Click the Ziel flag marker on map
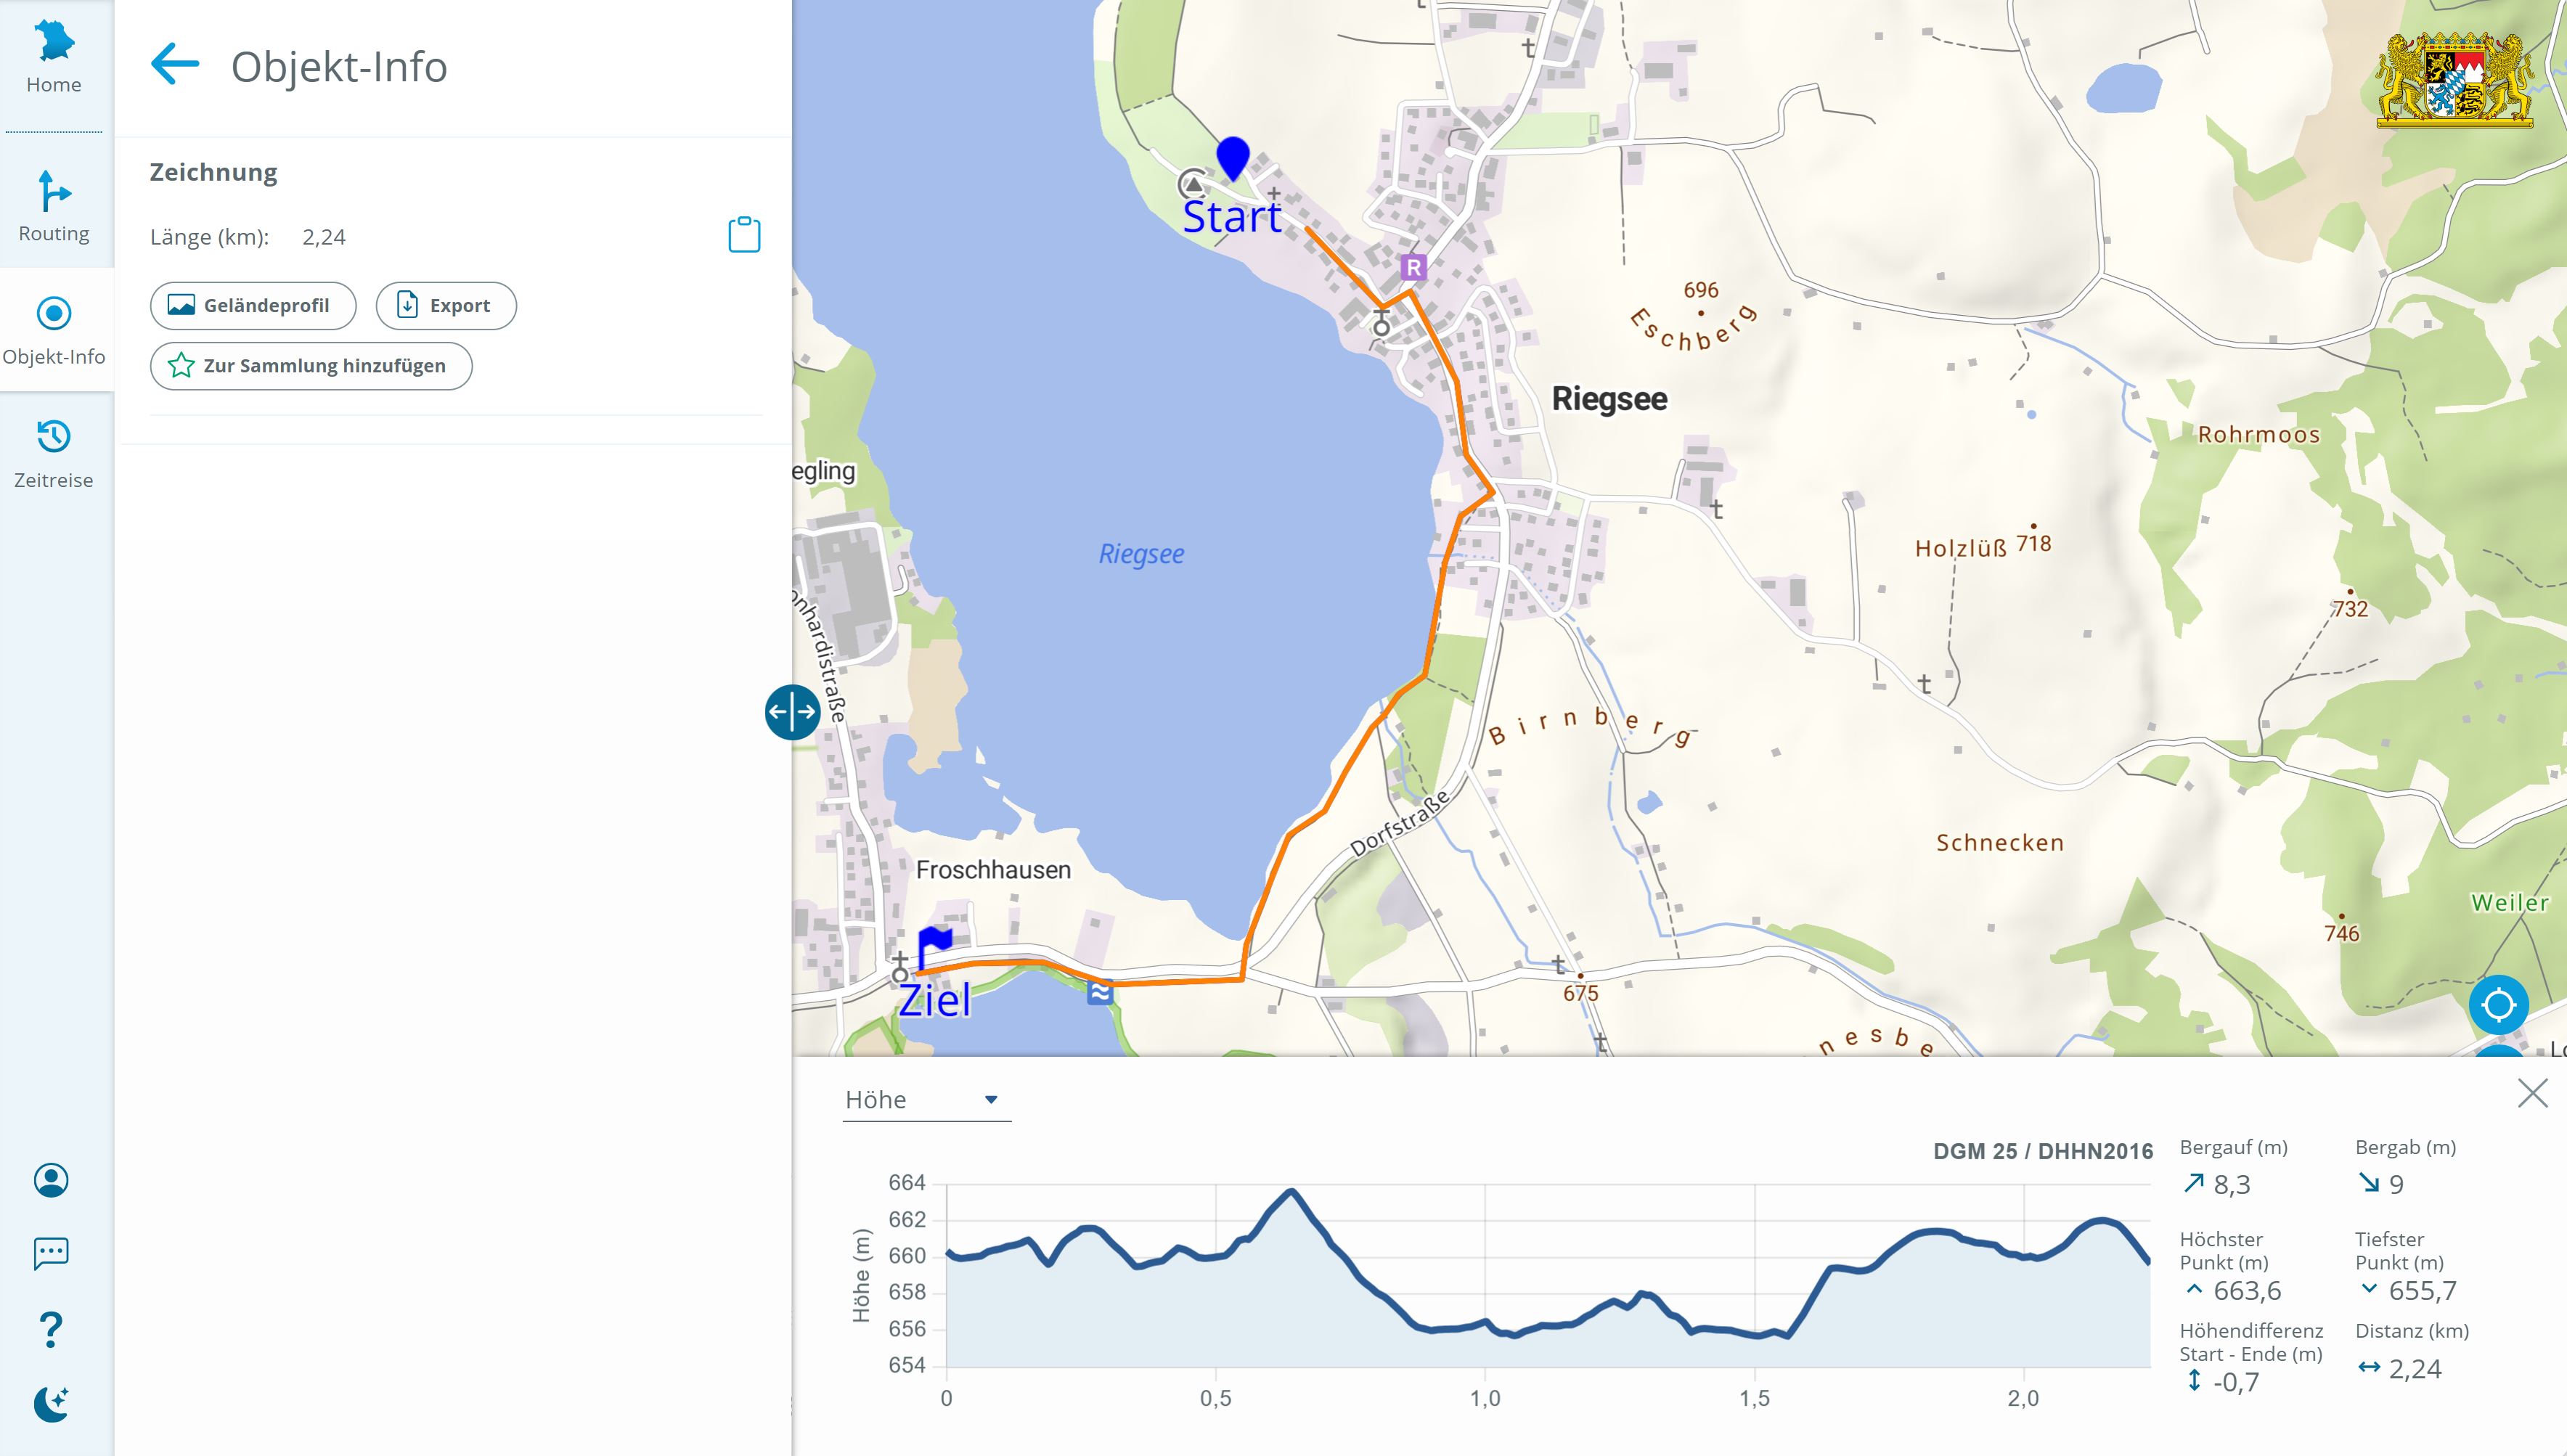Screen dimensions: 2567x1456 point(934,946)
